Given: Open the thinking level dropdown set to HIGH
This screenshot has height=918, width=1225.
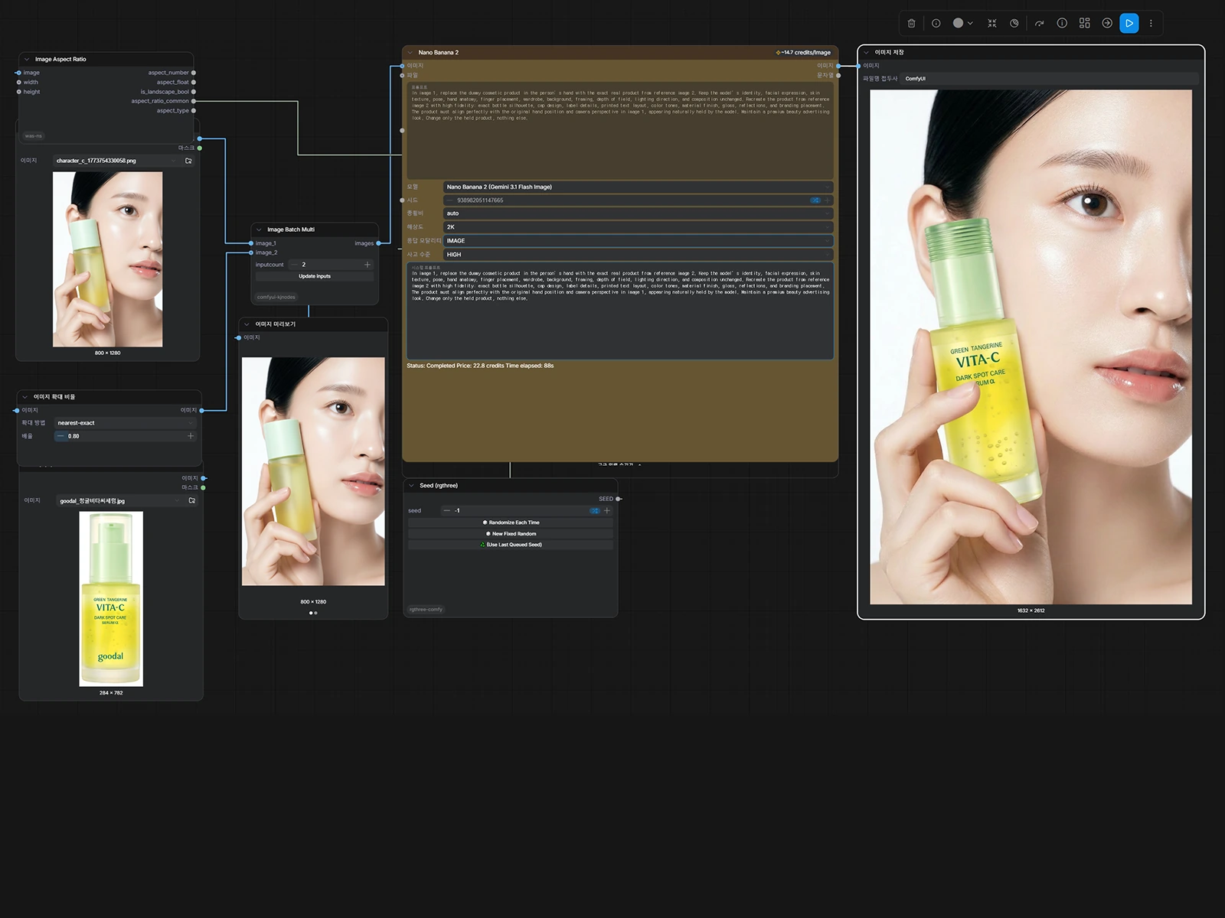Looking at the screenshot, I should pyautogui.click(x=638, y=255).
